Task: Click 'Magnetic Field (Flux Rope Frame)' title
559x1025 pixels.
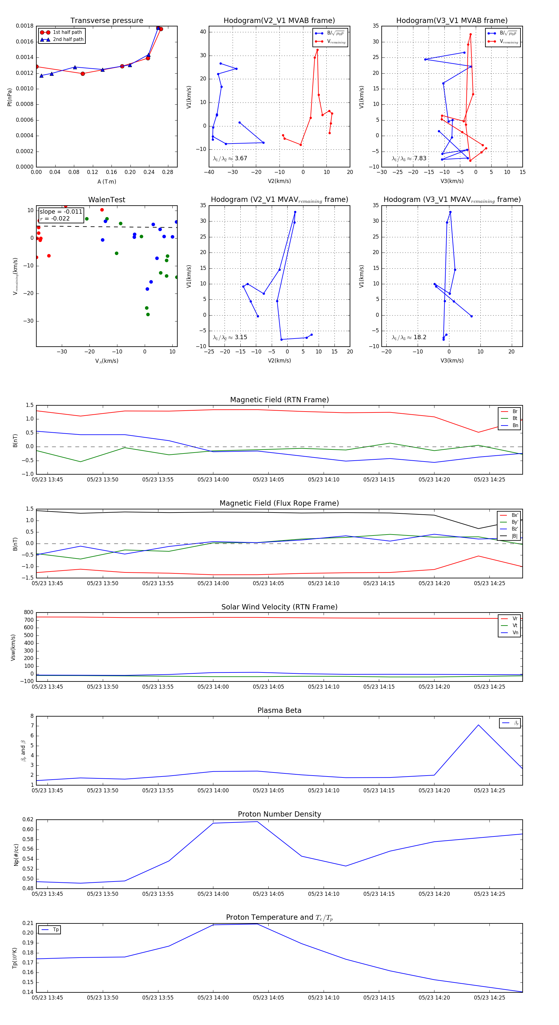Action: click(x=279, y=503)
